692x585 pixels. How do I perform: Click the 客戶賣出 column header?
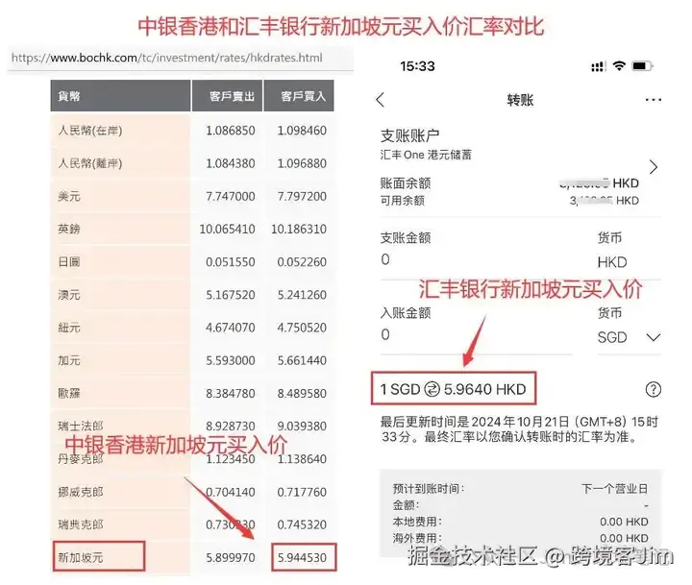click(227, 96)
